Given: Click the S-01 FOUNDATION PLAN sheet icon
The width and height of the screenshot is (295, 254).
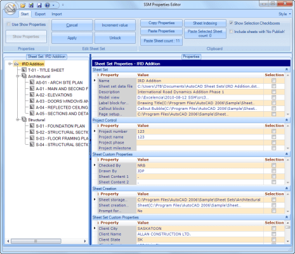Looking at the screenshot, I should (32, 126).
